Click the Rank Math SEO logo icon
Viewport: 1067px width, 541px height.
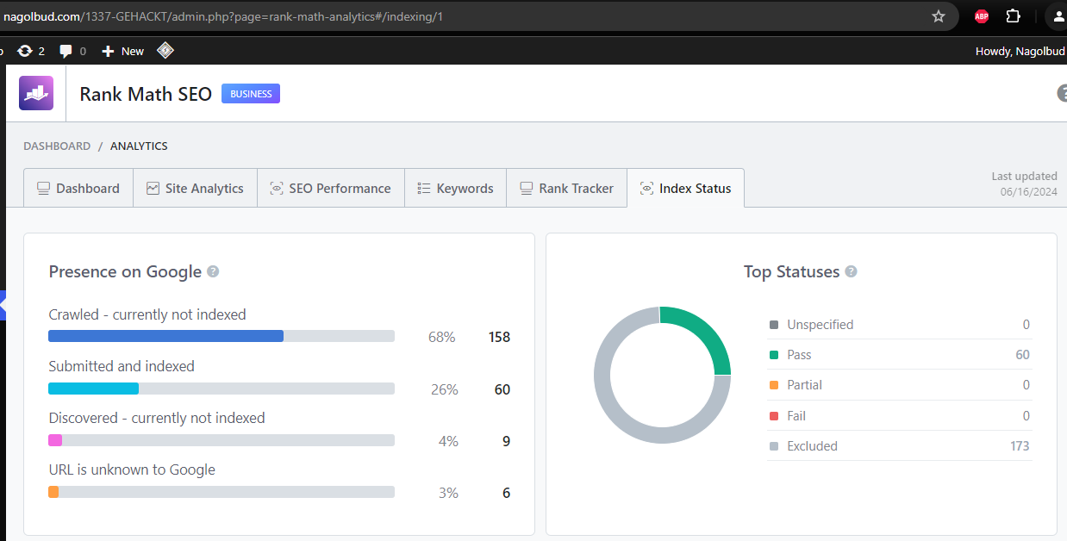[x=36, y=93]
